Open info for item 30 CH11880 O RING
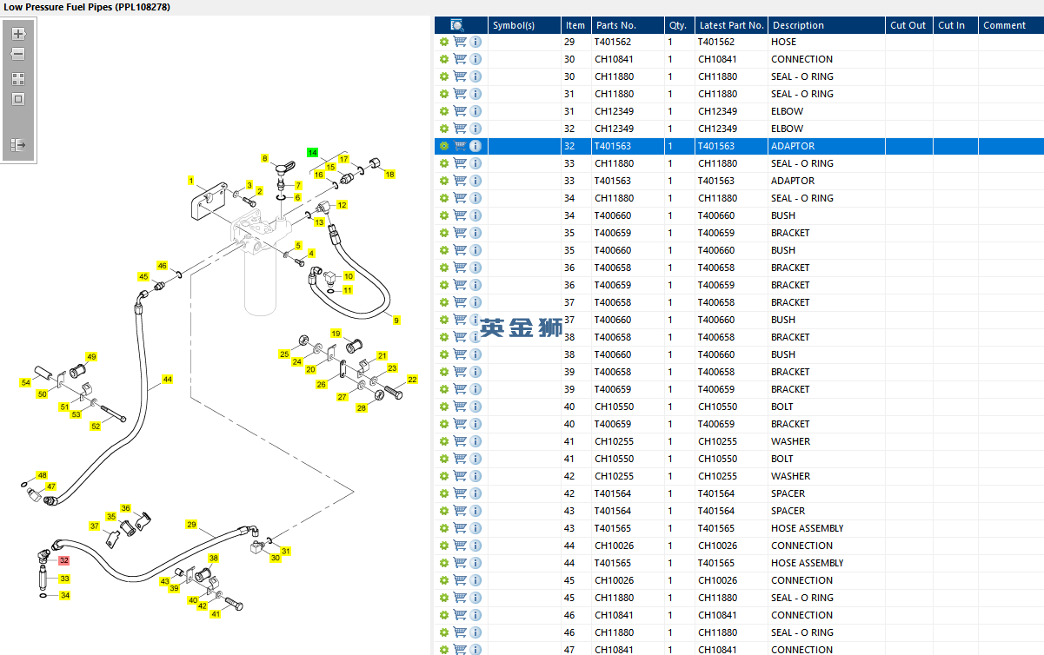 tap(475, 76)
